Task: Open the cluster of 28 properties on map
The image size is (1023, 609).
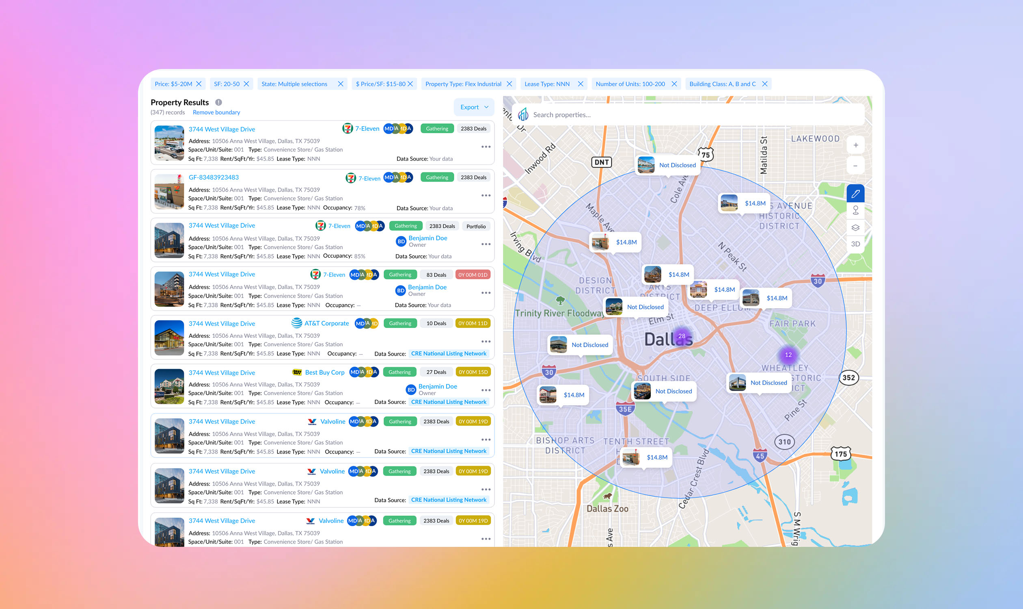Action: (x=682, y=336)
